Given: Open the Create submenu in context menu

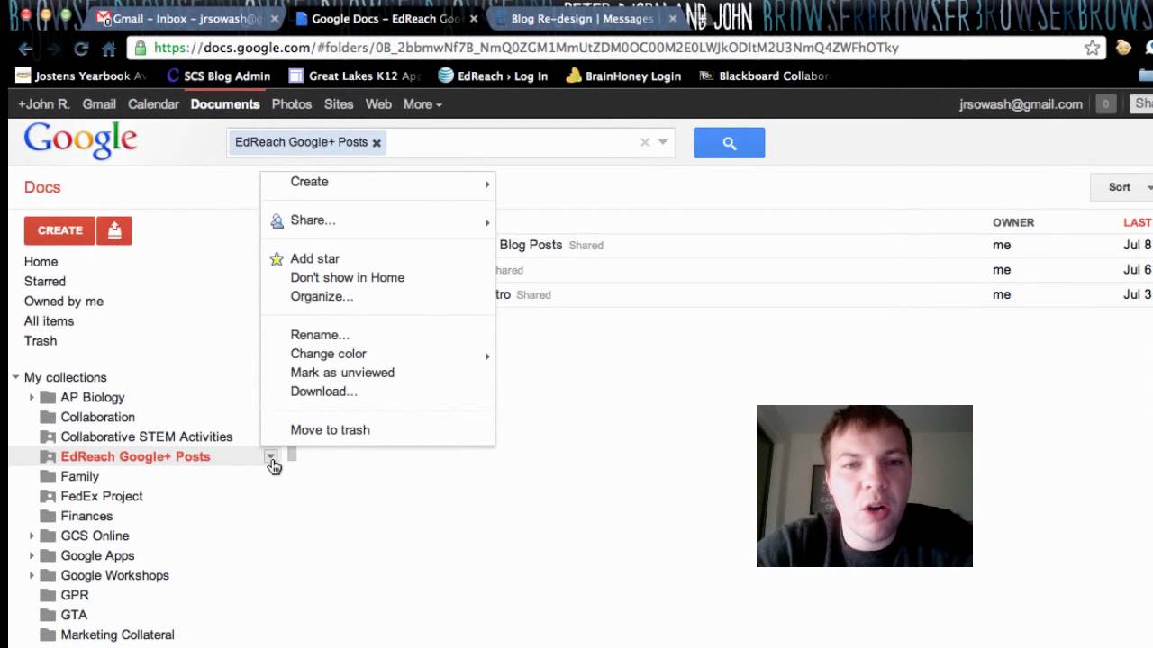Looking at the screenshot, I should tap(377, 182).
